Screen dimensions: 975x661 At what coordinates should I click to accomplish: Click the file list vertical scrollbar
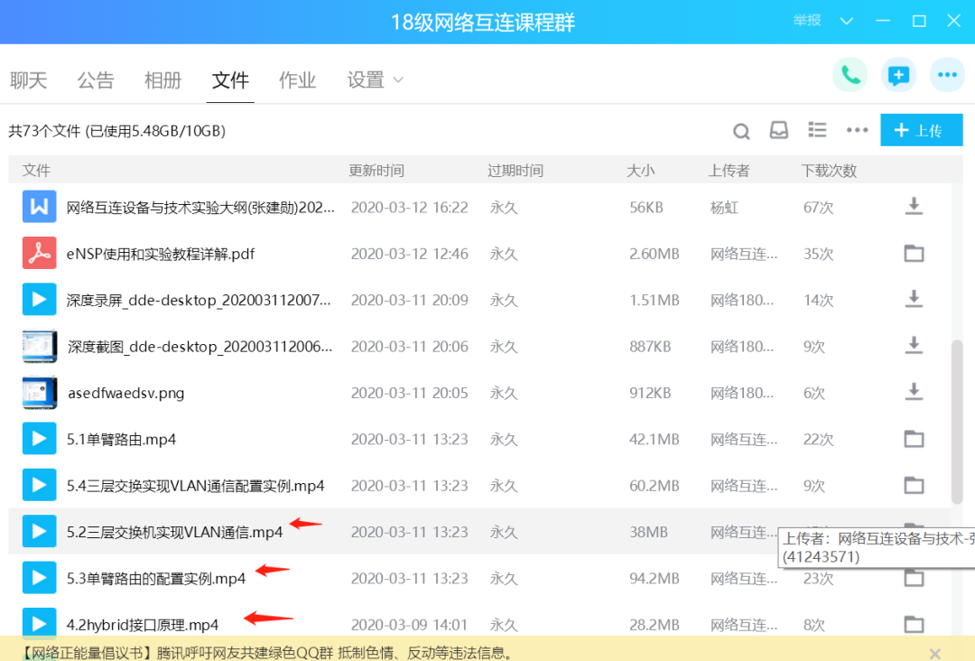tap(957, 423)
